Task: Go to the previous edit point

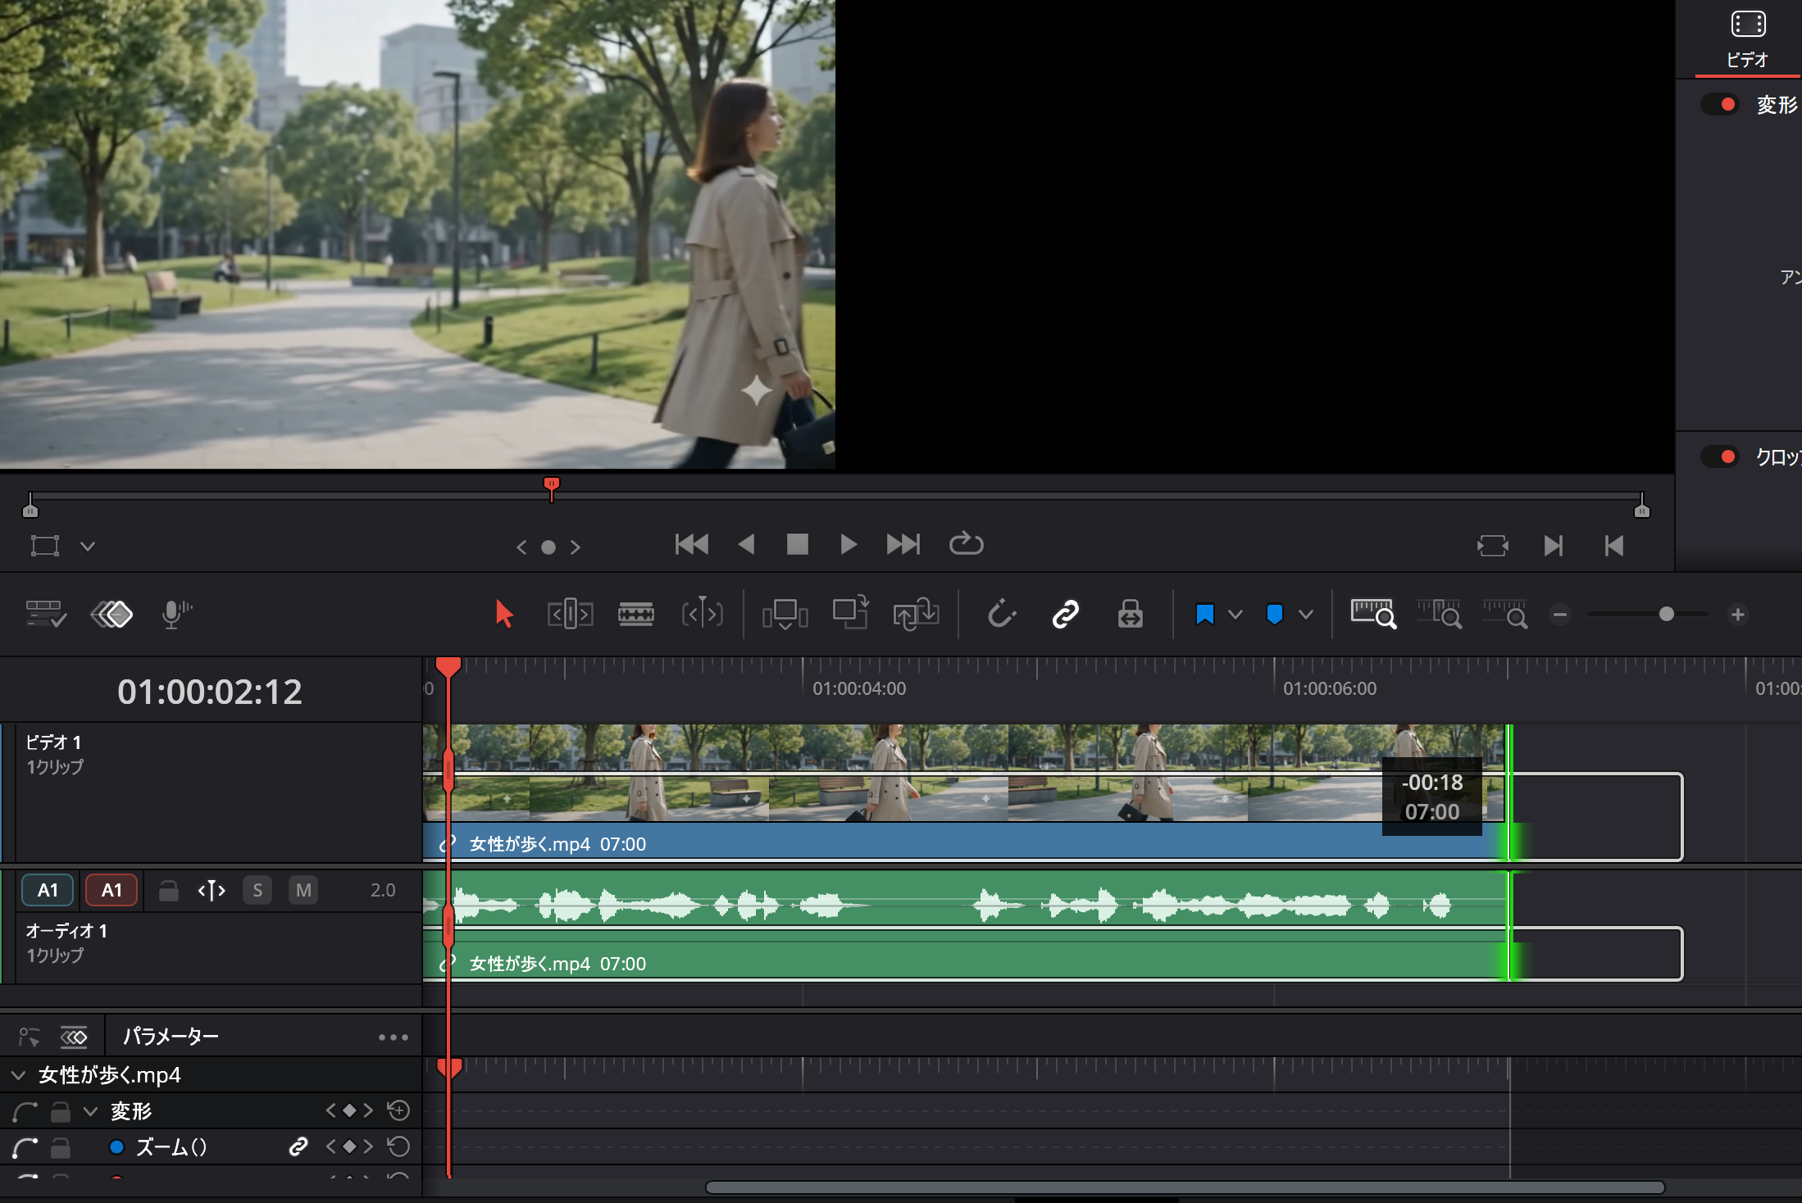Action: tap(1614, 546)
